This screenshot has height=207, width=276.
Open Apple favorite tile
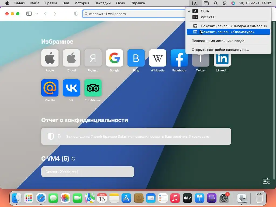[x=50, y=58]
